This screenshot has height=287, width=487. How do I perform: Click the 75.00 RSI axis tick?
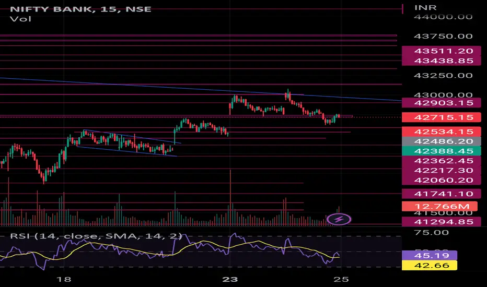[x=432, y=232]
